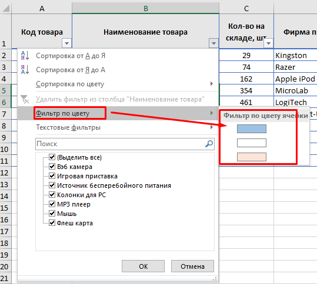Uncheck the Колонки для PC checkbox
The image size is (317, 284).
click(x=52, y=194)
